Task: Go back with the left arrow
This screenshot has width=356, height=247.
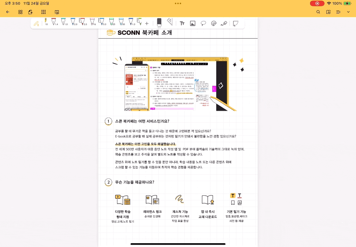Action: point(8,12)
